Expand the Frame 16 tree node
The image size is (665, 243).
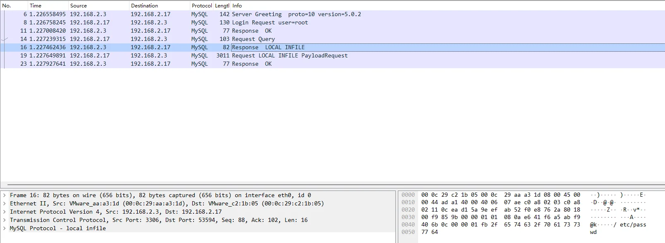coord(4,195)
